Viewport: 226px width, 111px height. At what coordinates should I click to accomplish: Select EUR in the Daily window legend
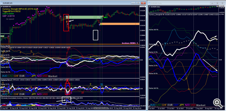pyautogui.click(x=170, y=105)
